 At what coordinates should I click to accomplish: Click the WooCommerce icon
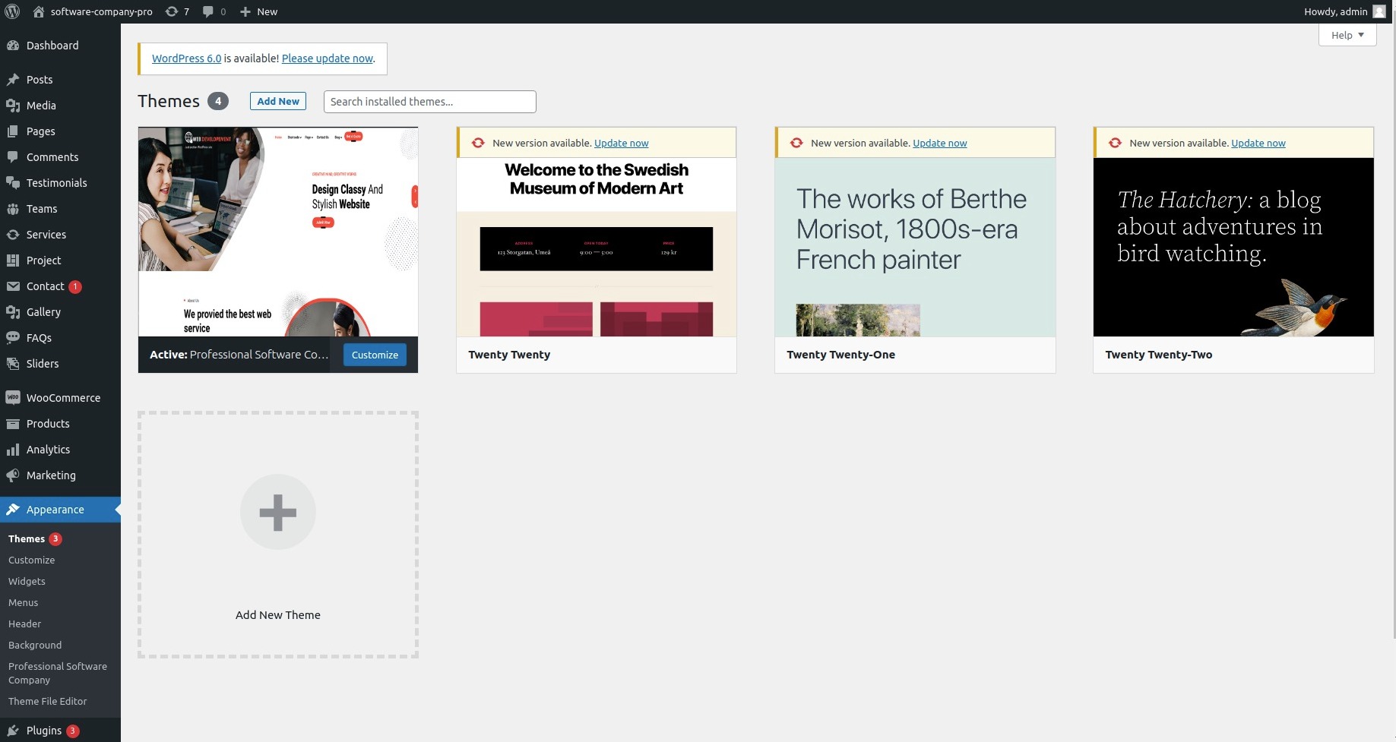[x=13, y=398]
